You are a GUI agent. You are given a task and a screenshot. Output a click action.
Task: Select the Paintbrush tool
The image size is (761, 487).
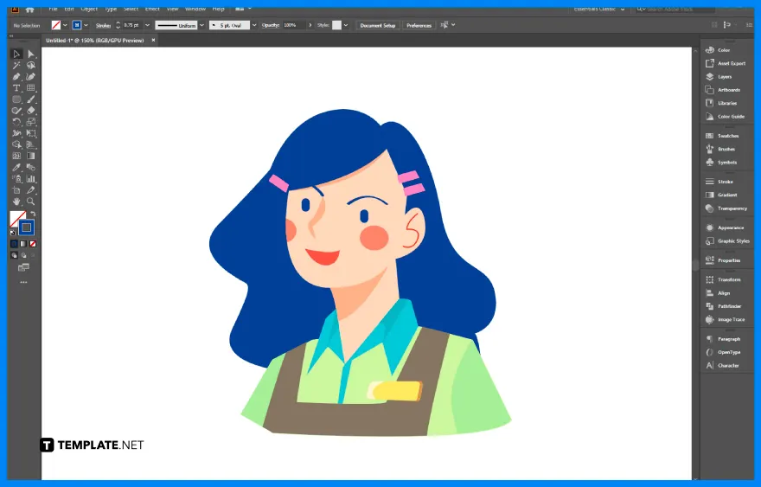tap(31, 99)
